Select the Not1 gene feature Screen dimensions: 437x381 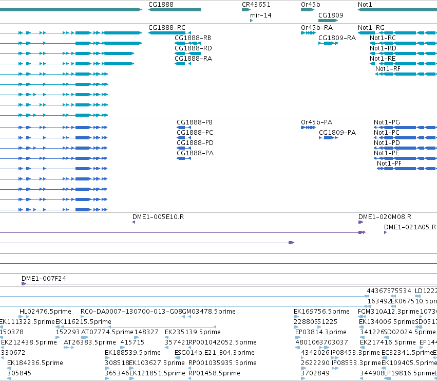(x=397, y=10)
